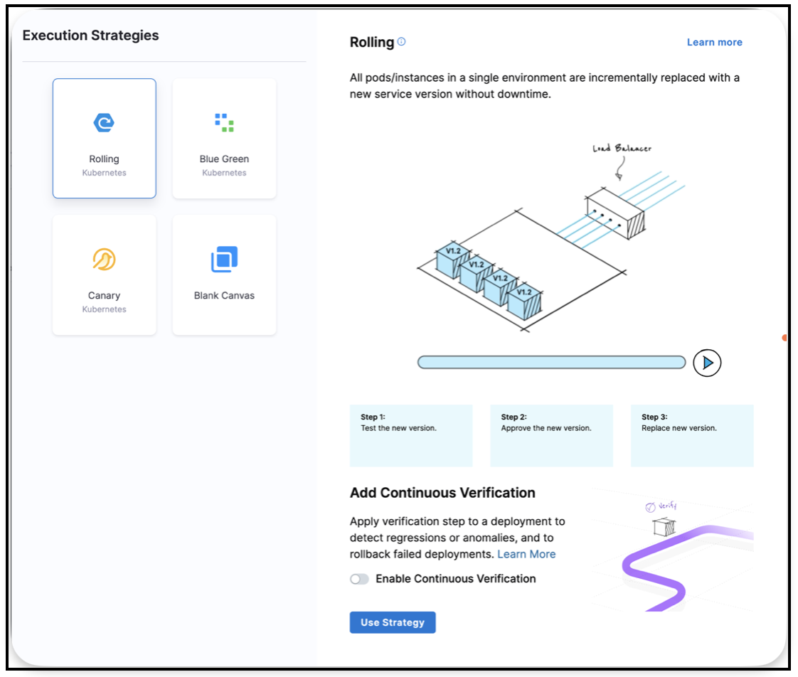The width and height of the screenshot is (798, 677).
Task: Click the verify checkmark icon in illustration
Action: click(649, 507)
